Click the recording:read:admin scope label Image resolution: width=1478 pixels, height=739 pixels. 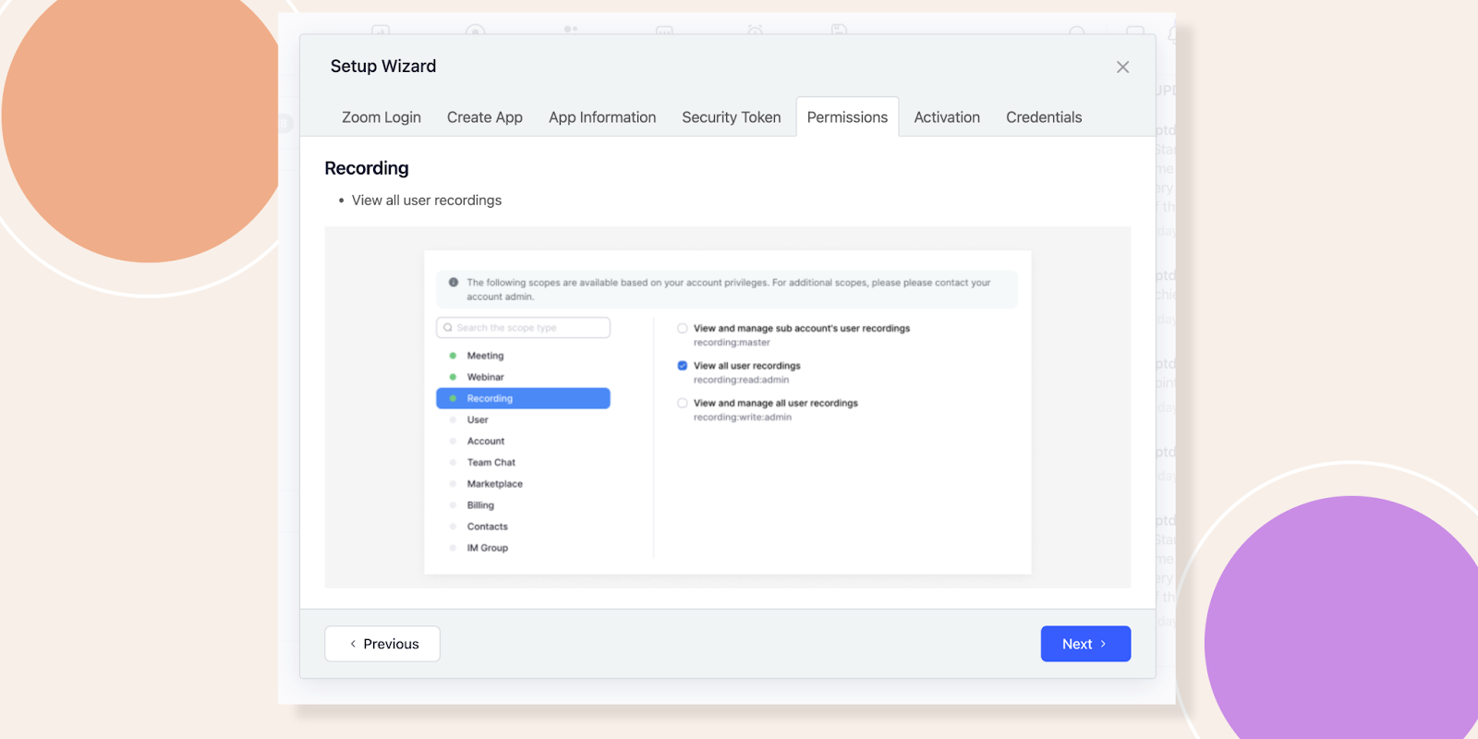click(742, 380)
